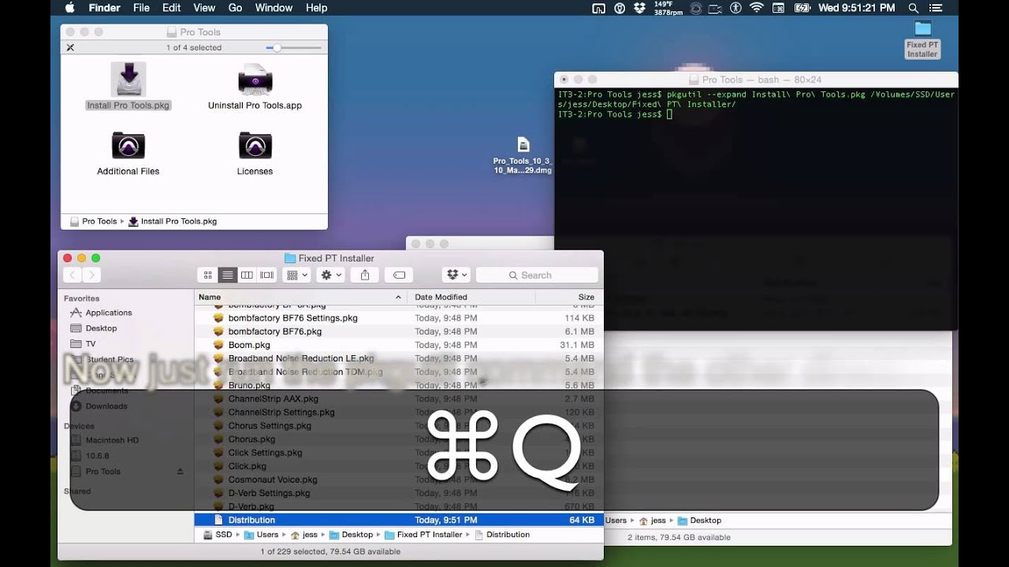Viewport: 1009px width, 567px height.
Task: Open the Dropbox toolbar dropdown
Action: [x=456, y=275]
